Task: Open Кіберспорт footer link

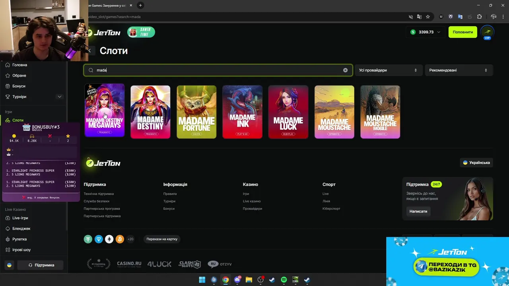Action: pos(331,209)
